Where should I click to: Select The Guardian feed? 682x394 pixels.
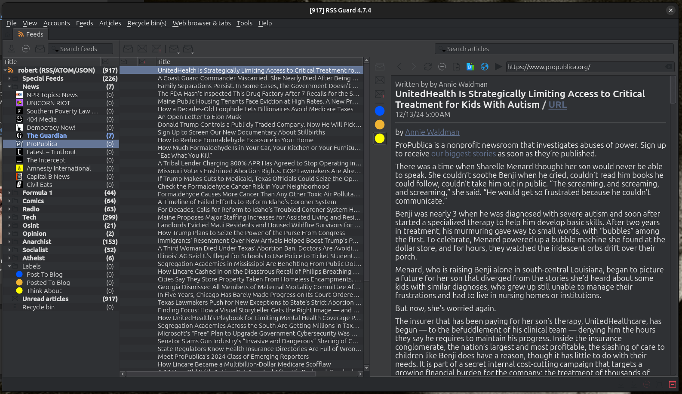coord(46,136)
